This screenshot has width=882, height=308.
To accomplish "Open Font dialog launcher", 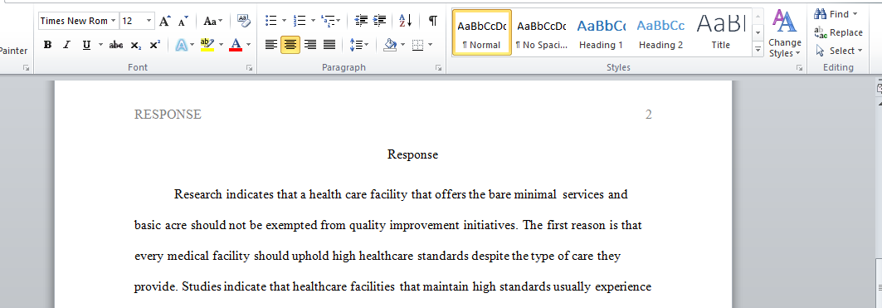I will point(249,67).
